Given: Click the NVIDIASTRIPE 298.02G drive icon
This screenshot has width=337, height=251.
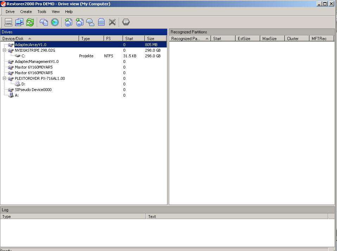Looking at the screenshot, I should click(x=11, y=50).
